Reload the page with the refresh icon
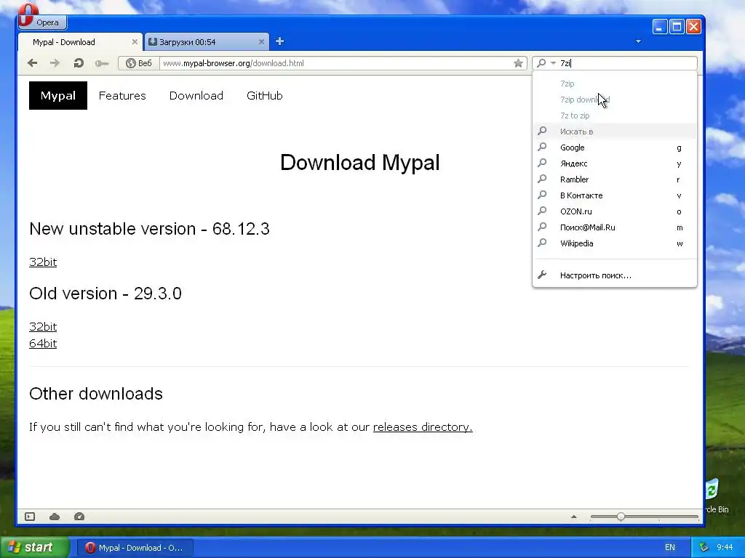Screen dimensions: 745x558 [x=79, y=63]
